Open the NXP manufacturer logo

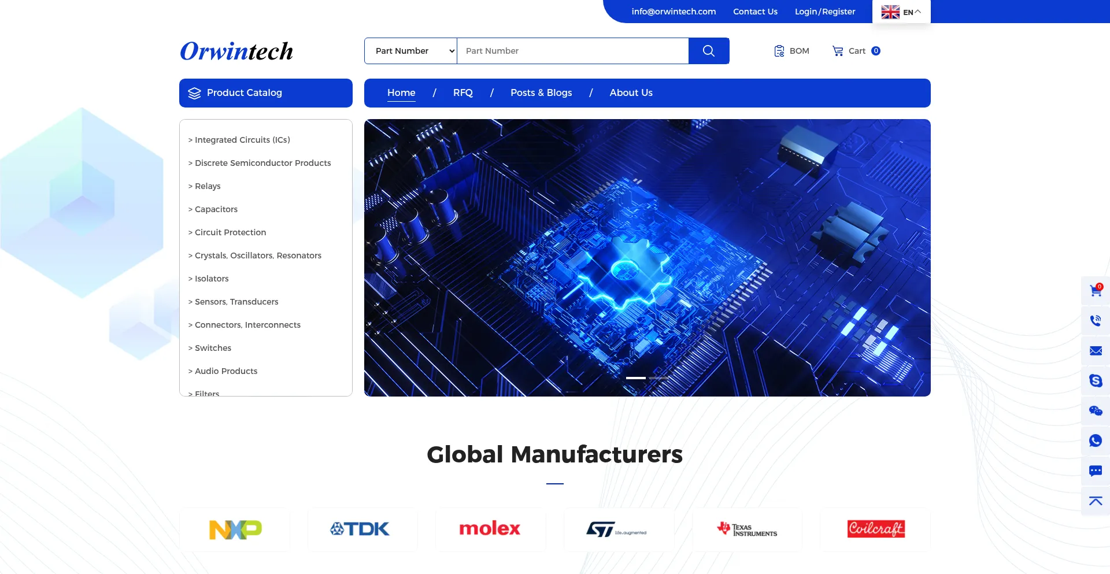235,529
